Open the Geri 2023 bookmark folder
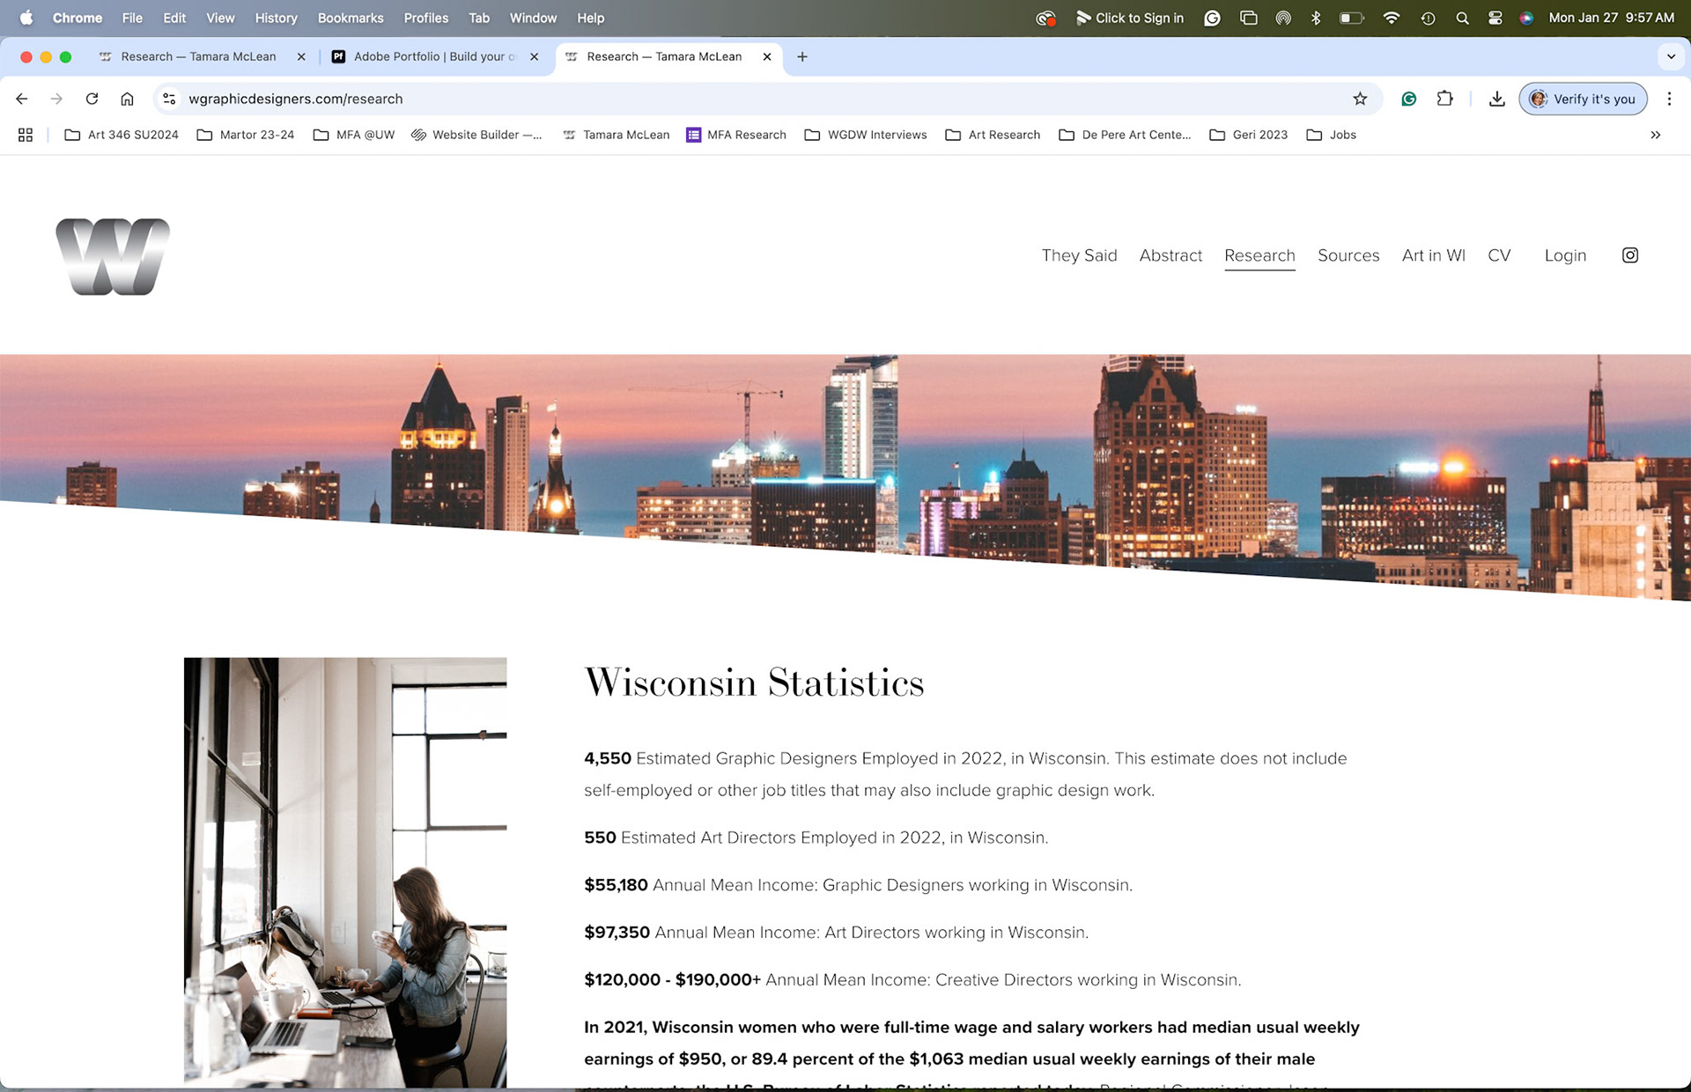This screenshot has height=1092, width=1691. tap(1249, 135)
